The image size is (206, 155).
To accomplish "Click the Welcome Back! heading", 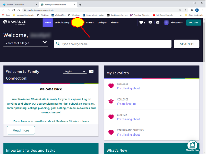I will pos(51,89).
